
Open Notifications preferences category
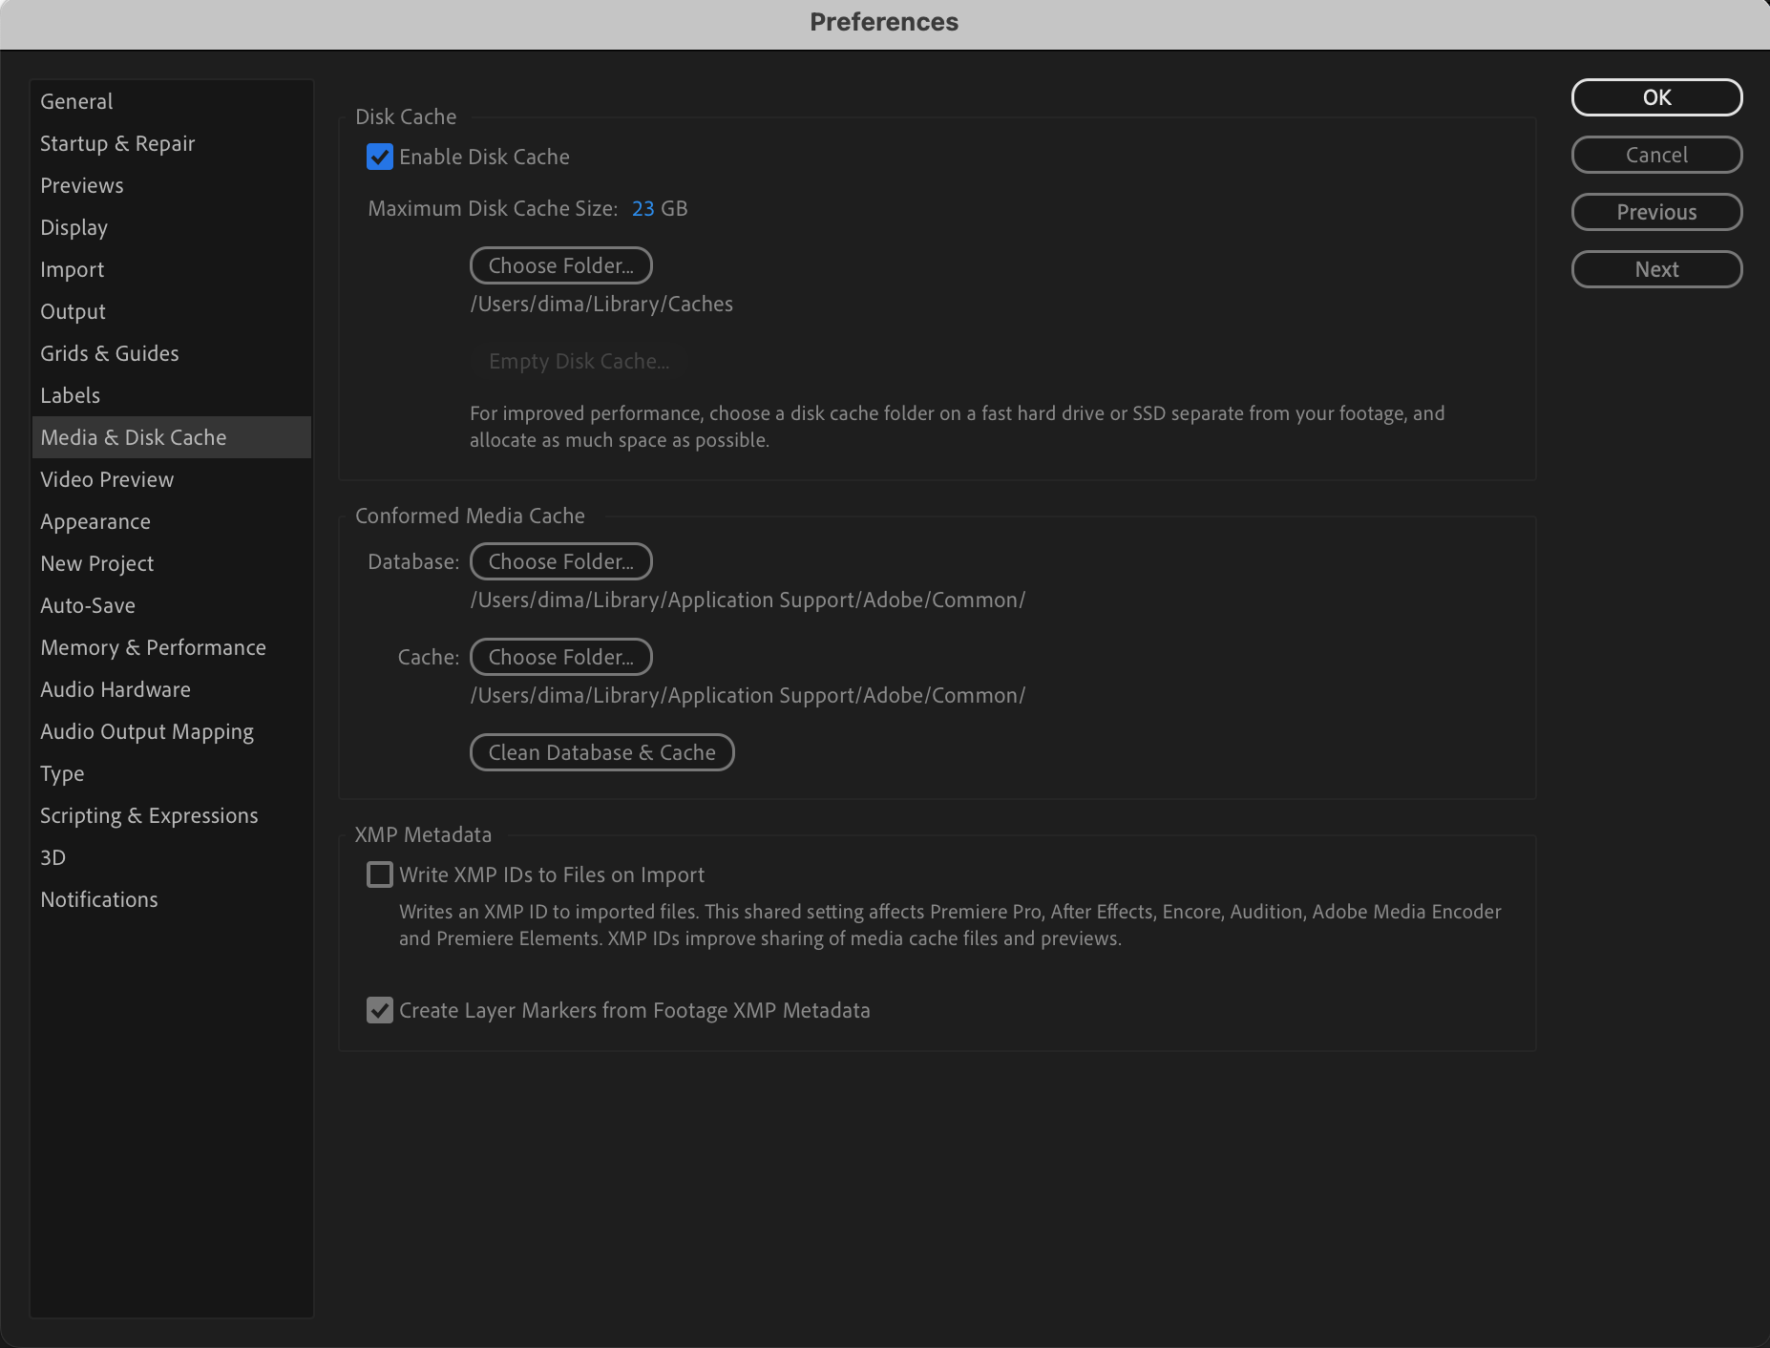(x=99, y=899)
